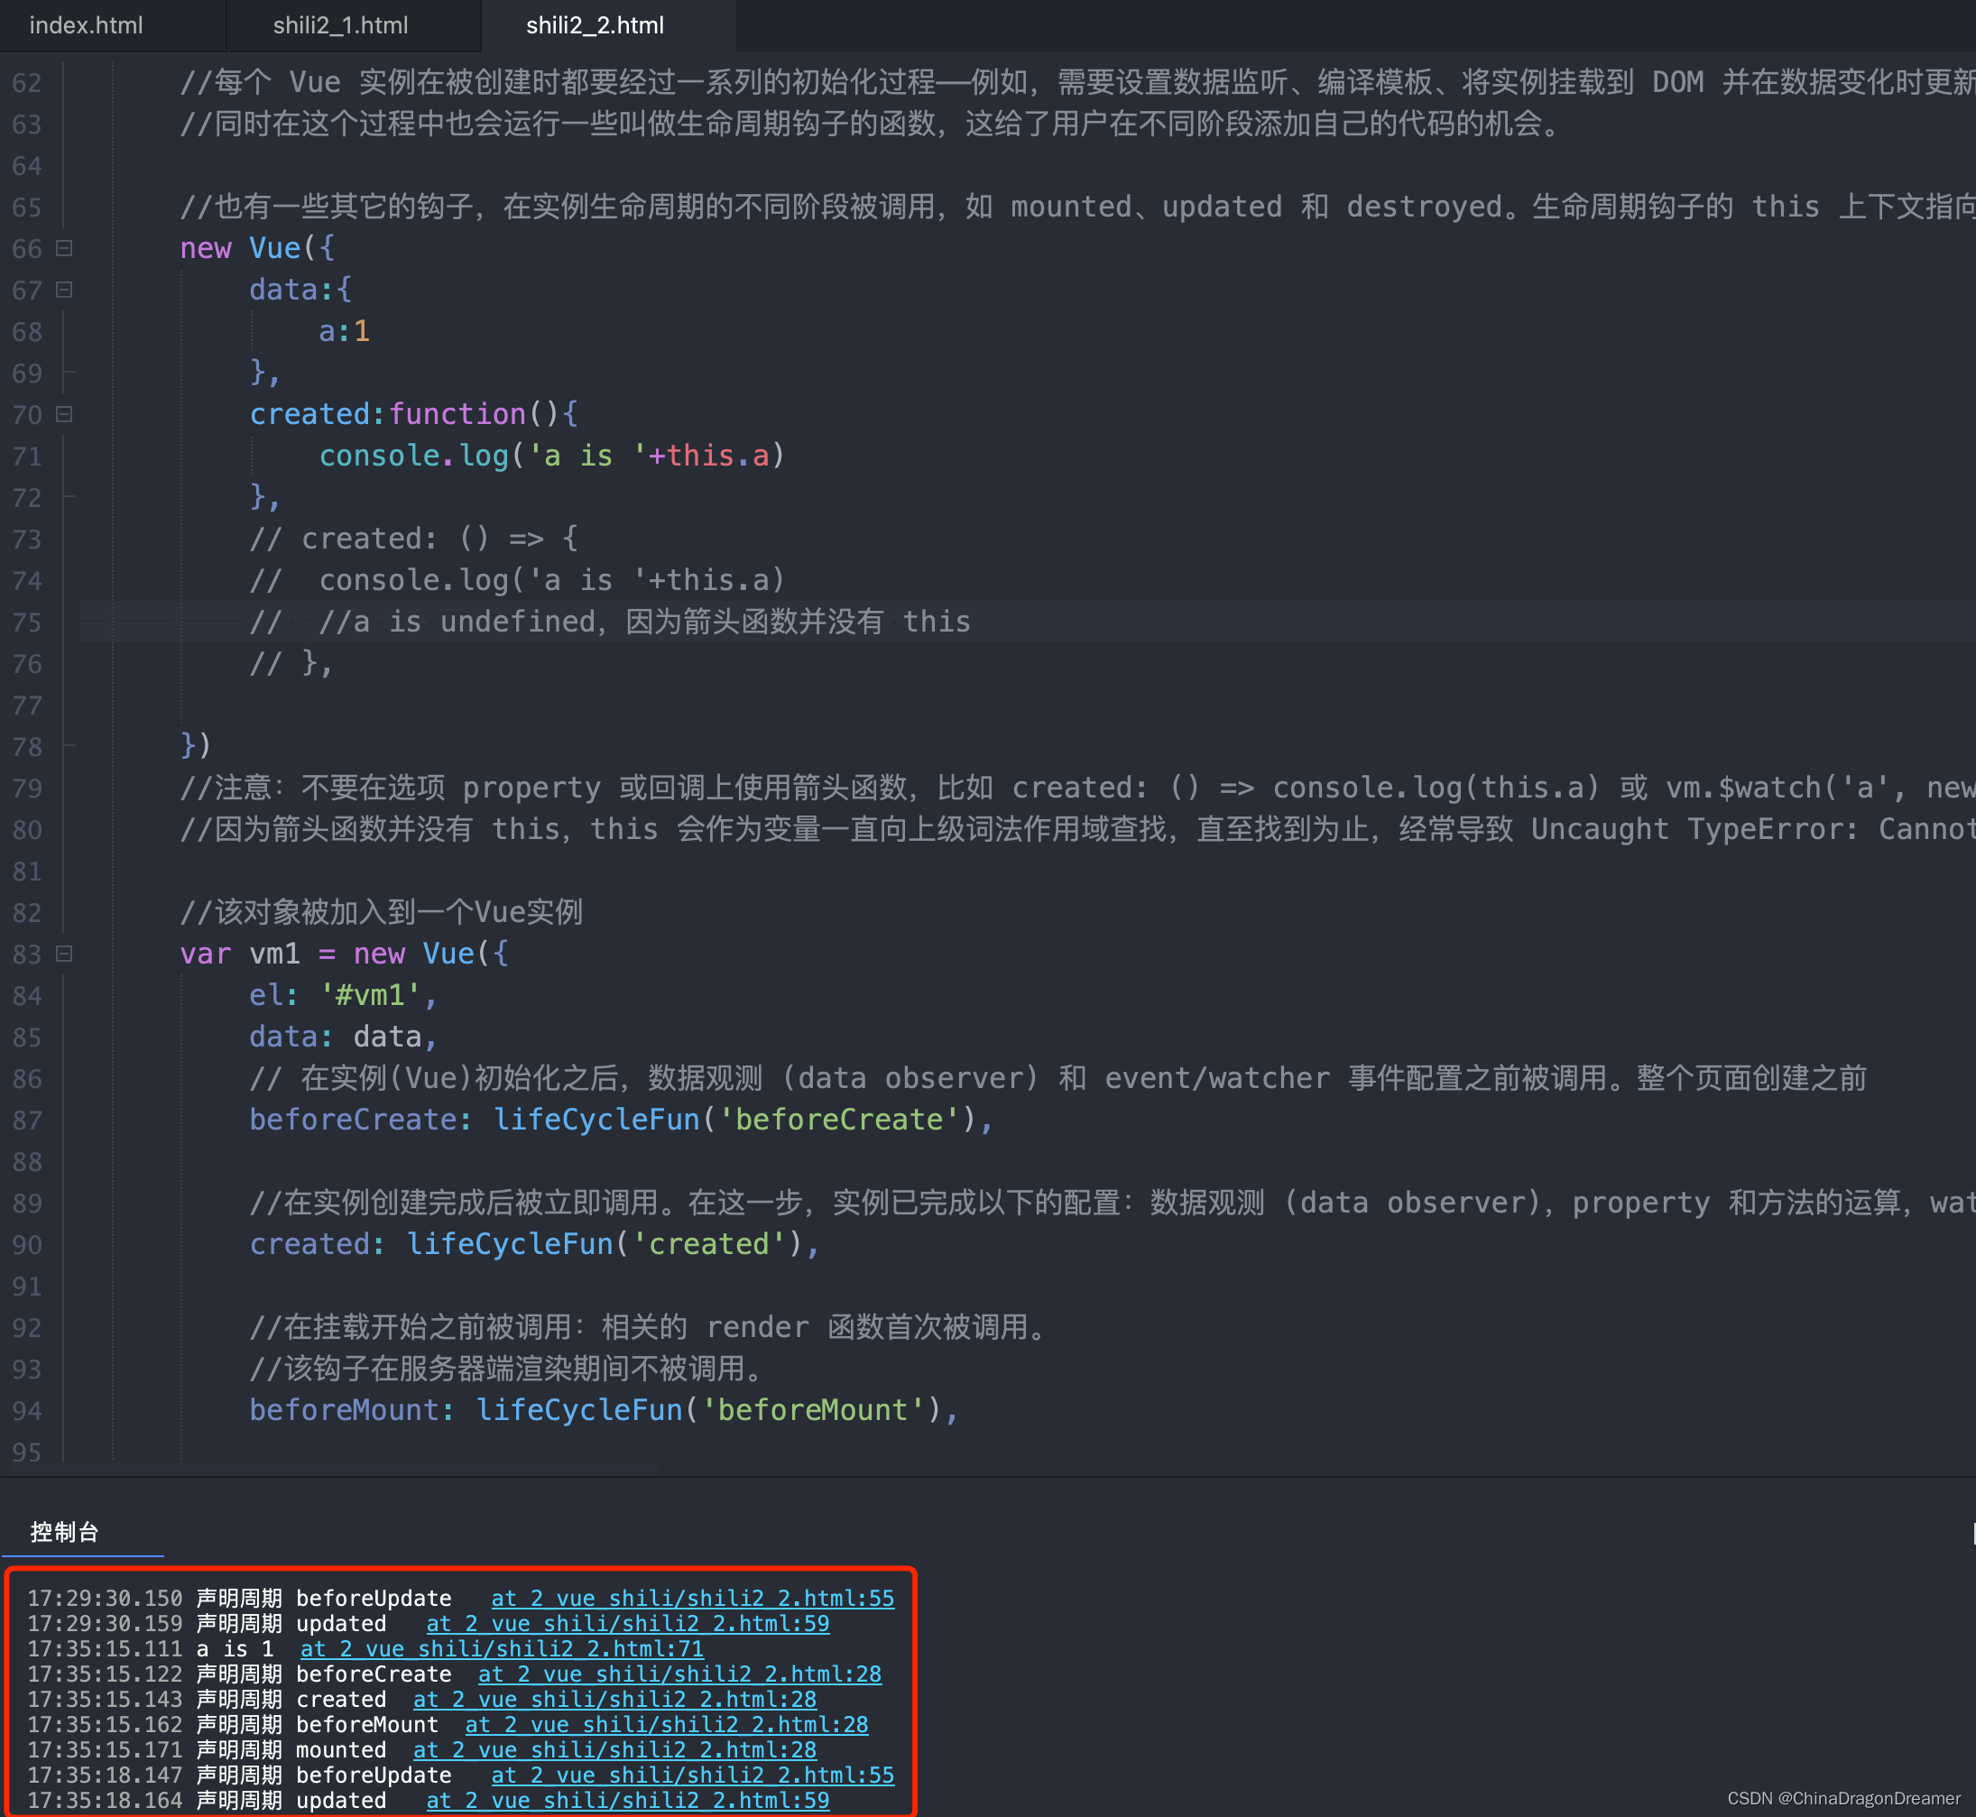The image size is (1976, 1817).
Task: Click line number 94 in the gutter
Action: coord(28,1411)
